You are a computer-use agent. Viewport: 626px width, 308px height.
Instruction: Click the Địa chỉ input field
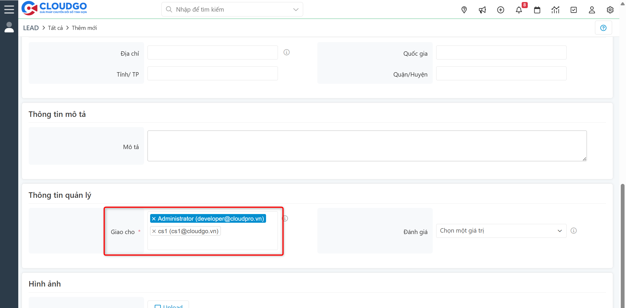pyautogui.click(x=212, y=52)
